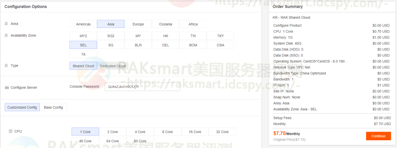Choose the TW availability zone

[x=193, y=36]
